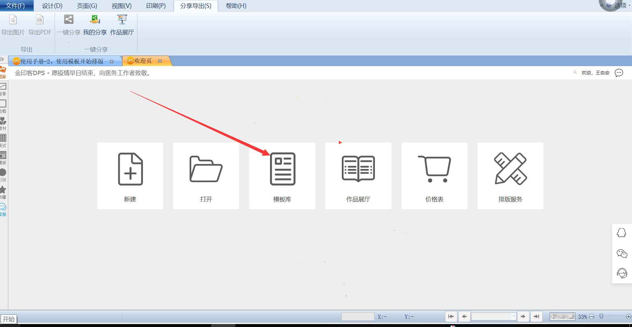The width and height of the screenshot is (632, 327).
Task: Open the 形状 shapes sidebar panel
Action: pos(3,175)
